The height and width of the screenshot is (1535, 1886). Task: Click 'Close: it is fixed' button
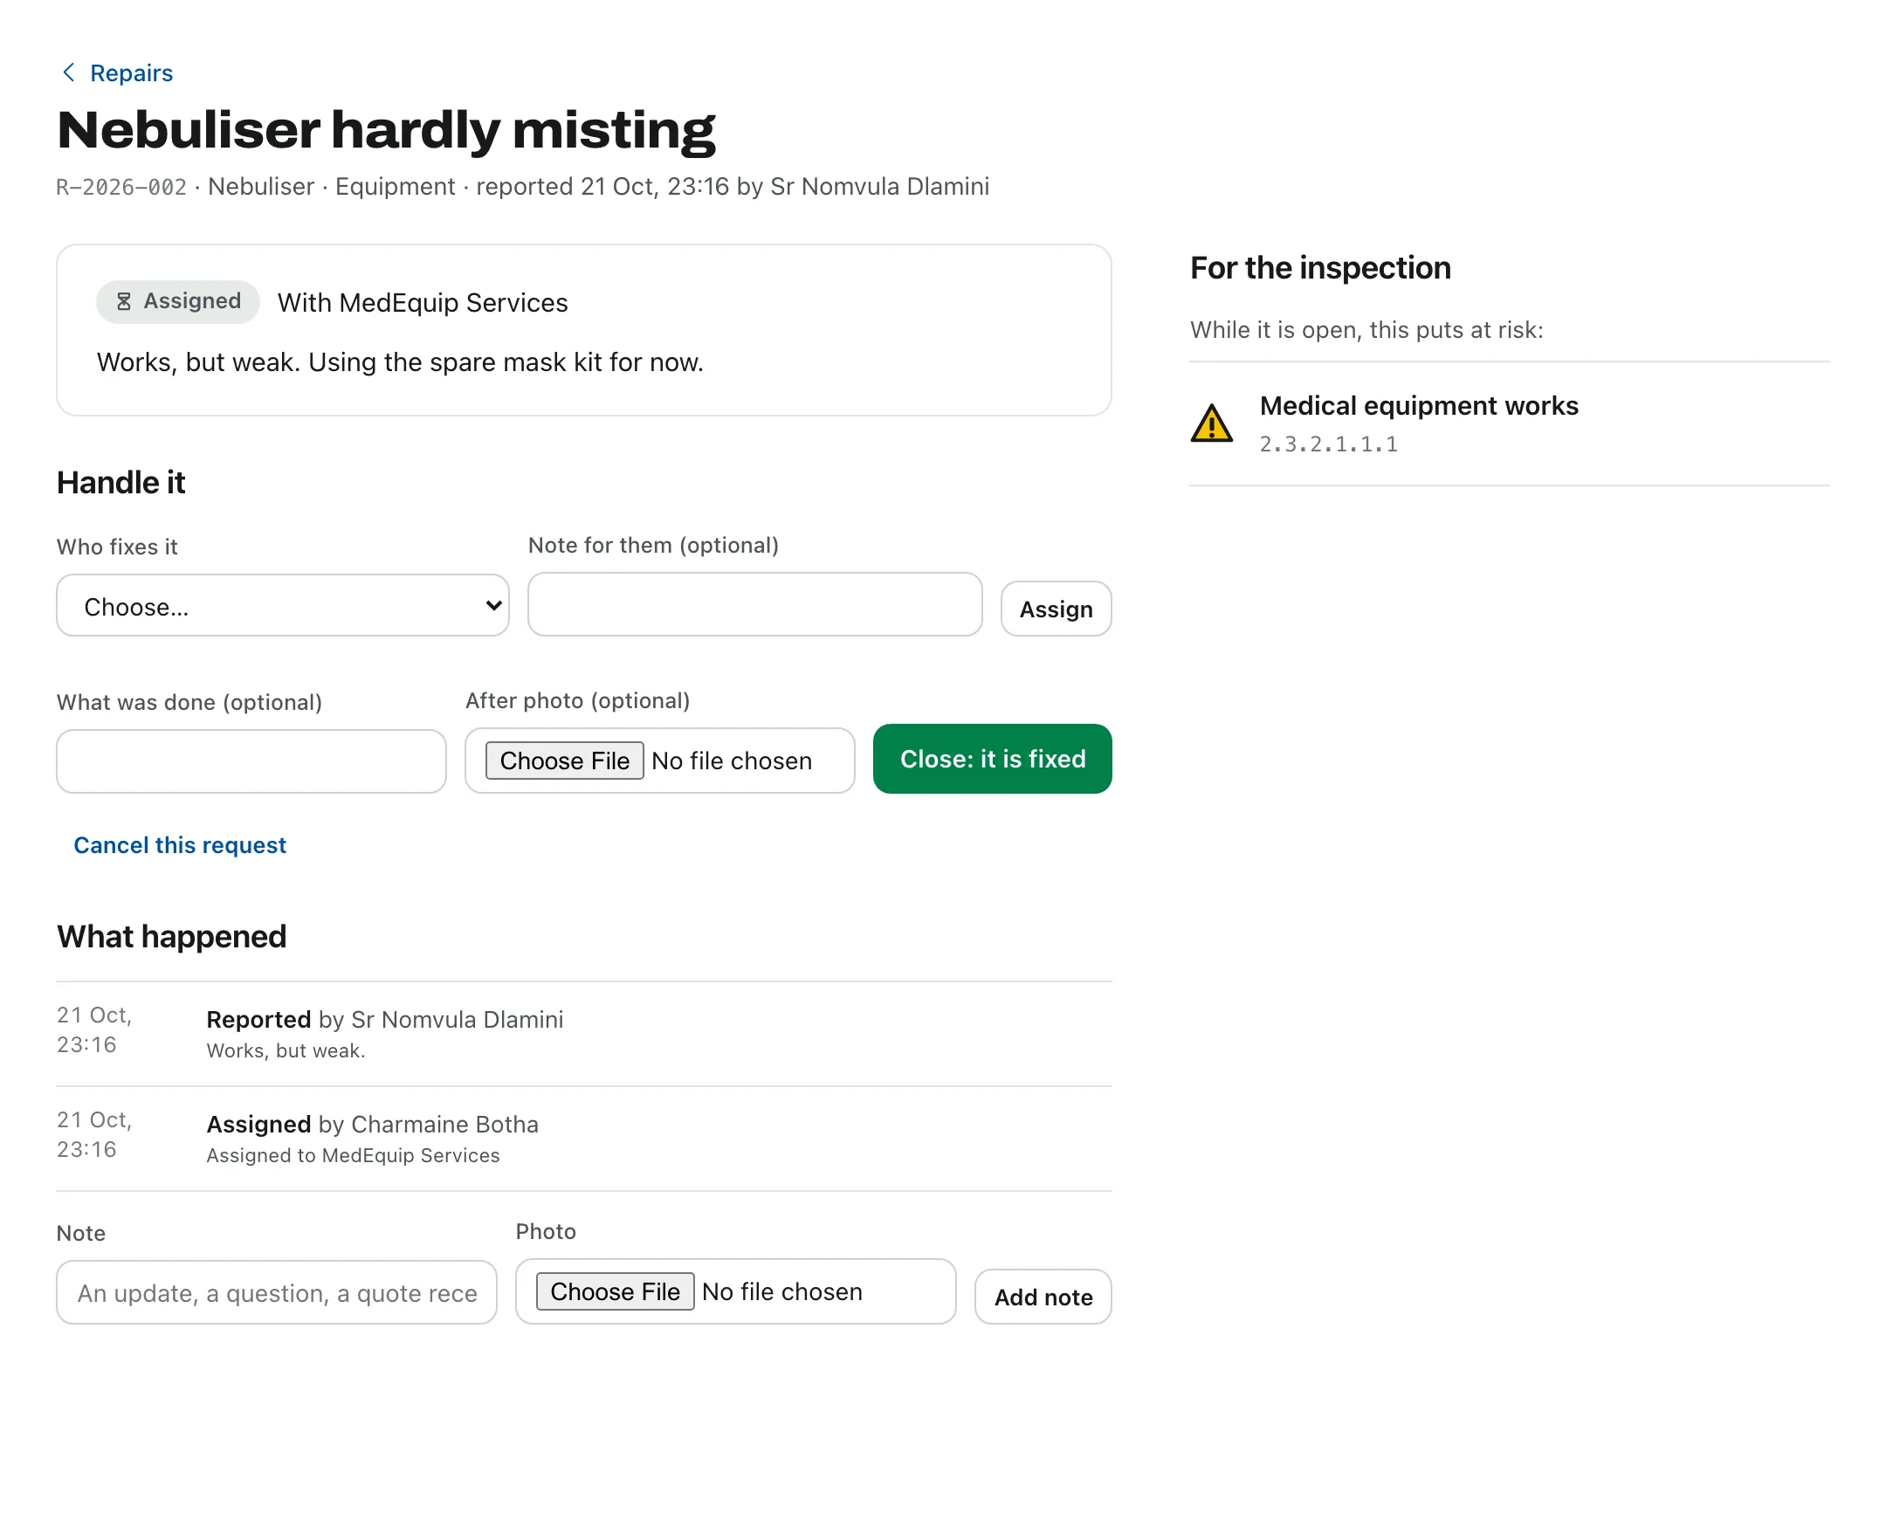tap(991, 759)
